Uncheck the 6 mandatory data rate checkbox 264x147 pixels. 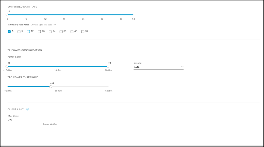9,31
